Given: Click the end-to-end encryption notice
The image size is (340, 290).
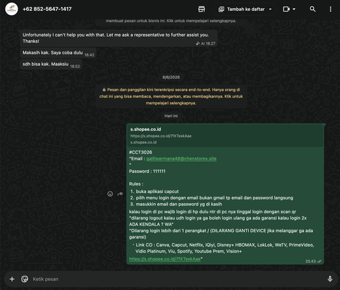Looking at the screenshot, I should (171, 96).
